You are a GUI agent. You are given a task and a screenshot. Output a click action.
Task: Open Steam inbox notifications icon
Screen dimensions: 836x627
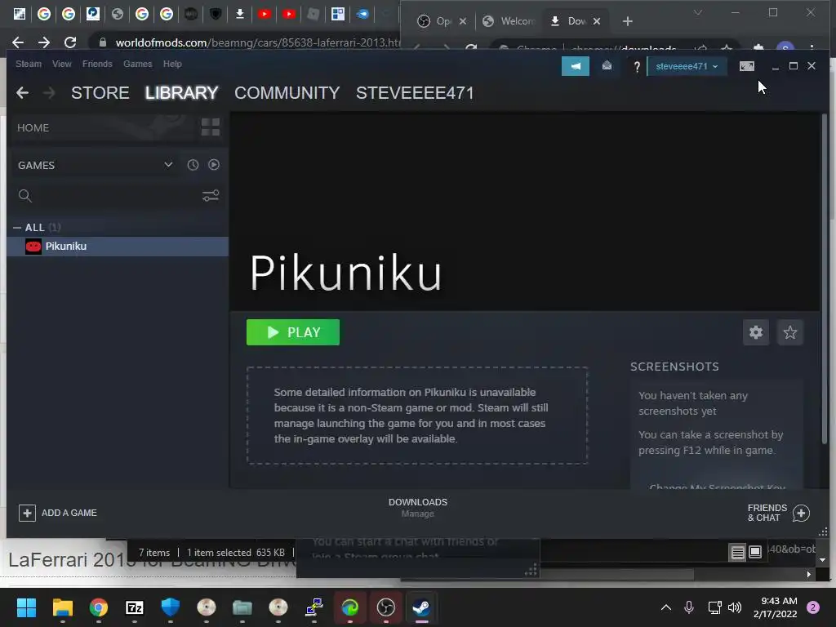point(607,66)
